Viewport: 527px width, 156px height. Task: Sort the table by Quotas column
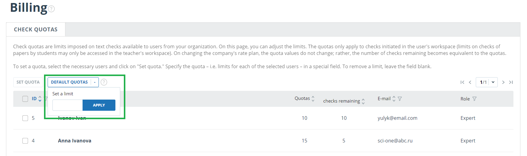[x=313, y=99]
